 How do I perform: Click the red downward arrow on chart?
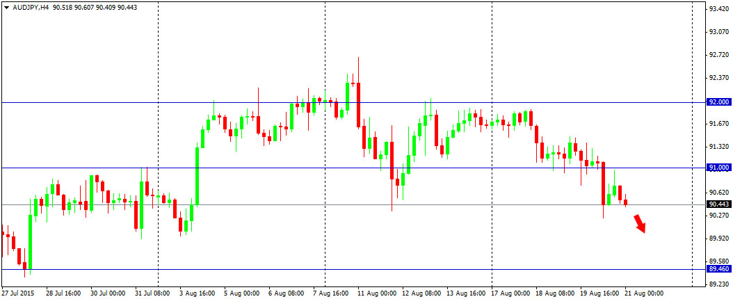pos(641,224)
